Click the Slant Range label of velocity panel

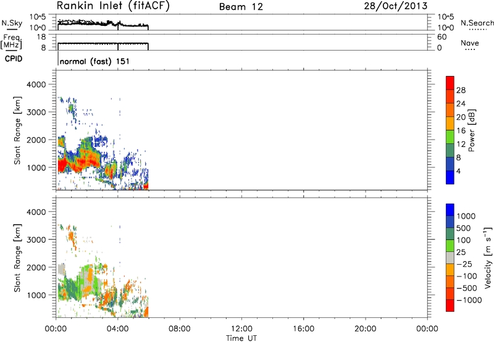17,258
